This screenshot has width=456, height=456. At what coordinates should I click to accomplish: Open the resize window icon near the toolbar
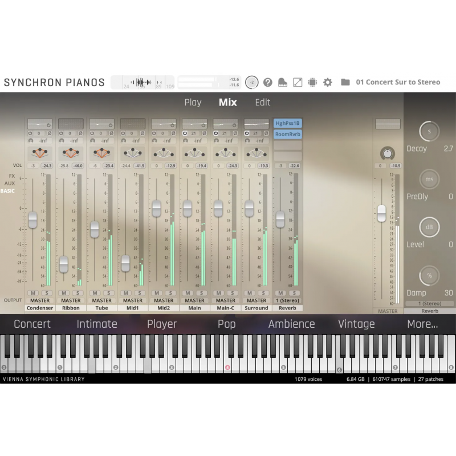pos(298,82)
